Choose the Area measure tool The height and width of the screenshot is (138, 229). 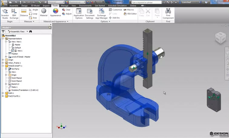click(x=33, y=18)
